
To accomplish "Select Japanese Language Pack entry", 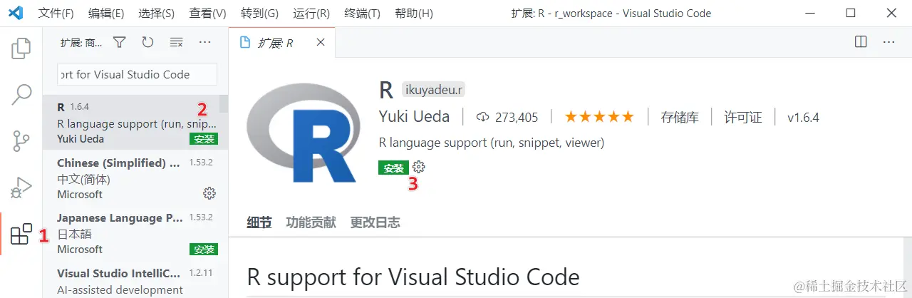I will pos(135,232).
